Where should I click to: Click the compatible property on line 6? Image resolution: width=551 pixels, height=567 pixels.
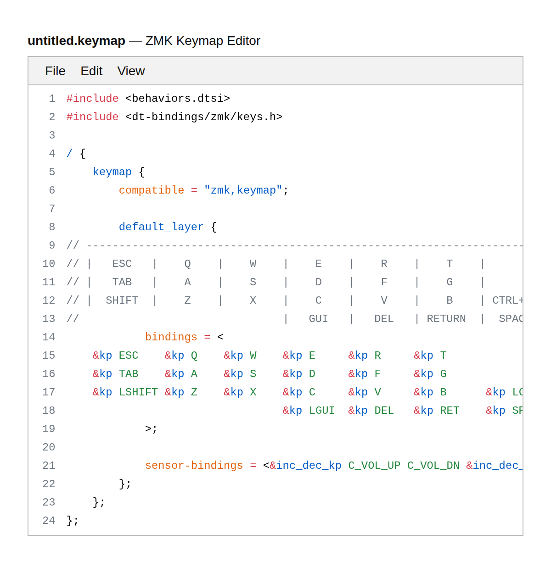click(x=152, y=190)
